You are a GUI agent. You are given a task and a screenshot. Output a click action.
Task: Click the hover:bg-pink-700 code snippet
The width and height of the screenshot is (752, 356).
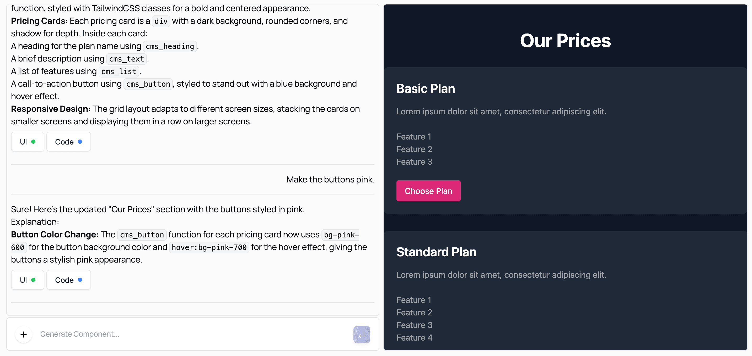[x=209, y=247]
